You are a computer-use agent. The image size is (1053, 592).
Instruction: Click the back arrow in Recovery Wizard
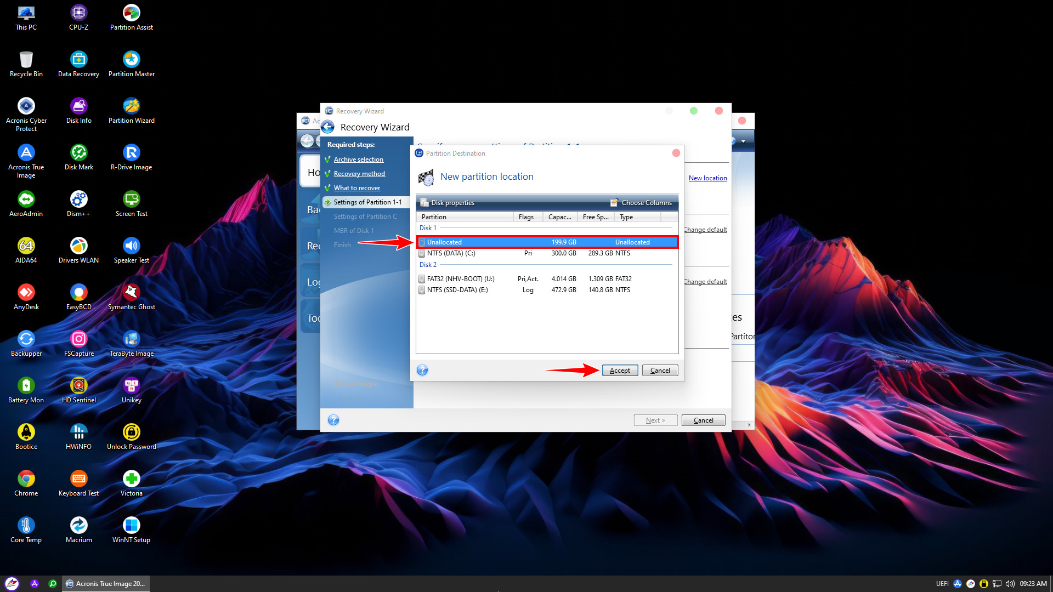pyautogui.click(x=328, y=127)
